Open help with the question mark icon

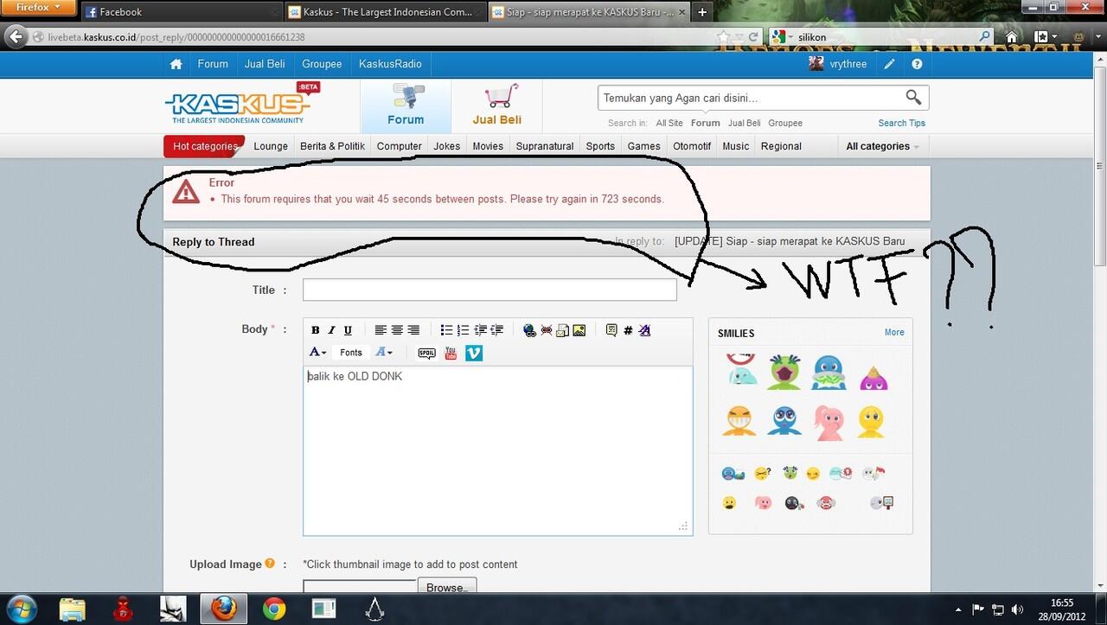pyautogui.click(x=917, y=64)
